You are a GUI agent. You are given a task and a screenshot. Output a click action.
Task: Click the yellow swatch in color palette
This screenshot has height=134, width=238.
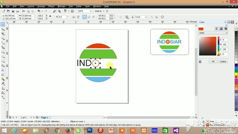236,74
